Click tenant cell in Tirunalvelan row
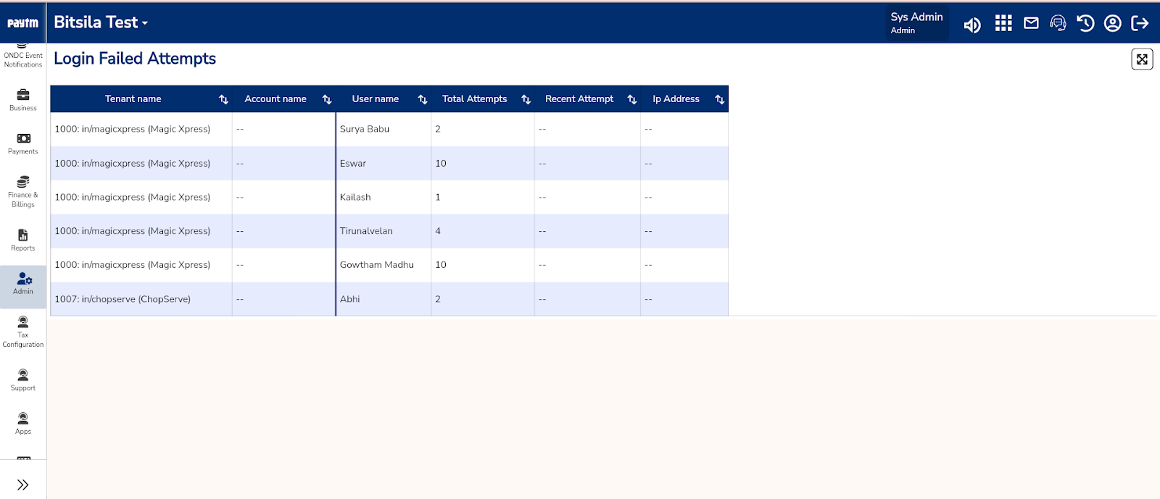 141,231
